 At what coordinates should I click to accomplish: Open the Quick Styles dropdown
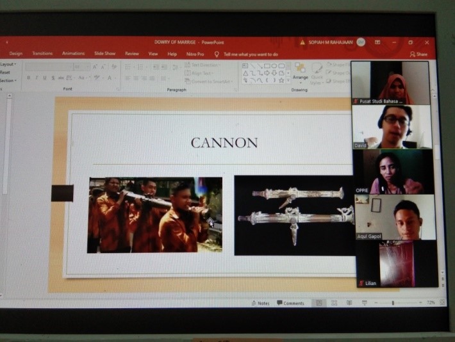pos(317,74)
